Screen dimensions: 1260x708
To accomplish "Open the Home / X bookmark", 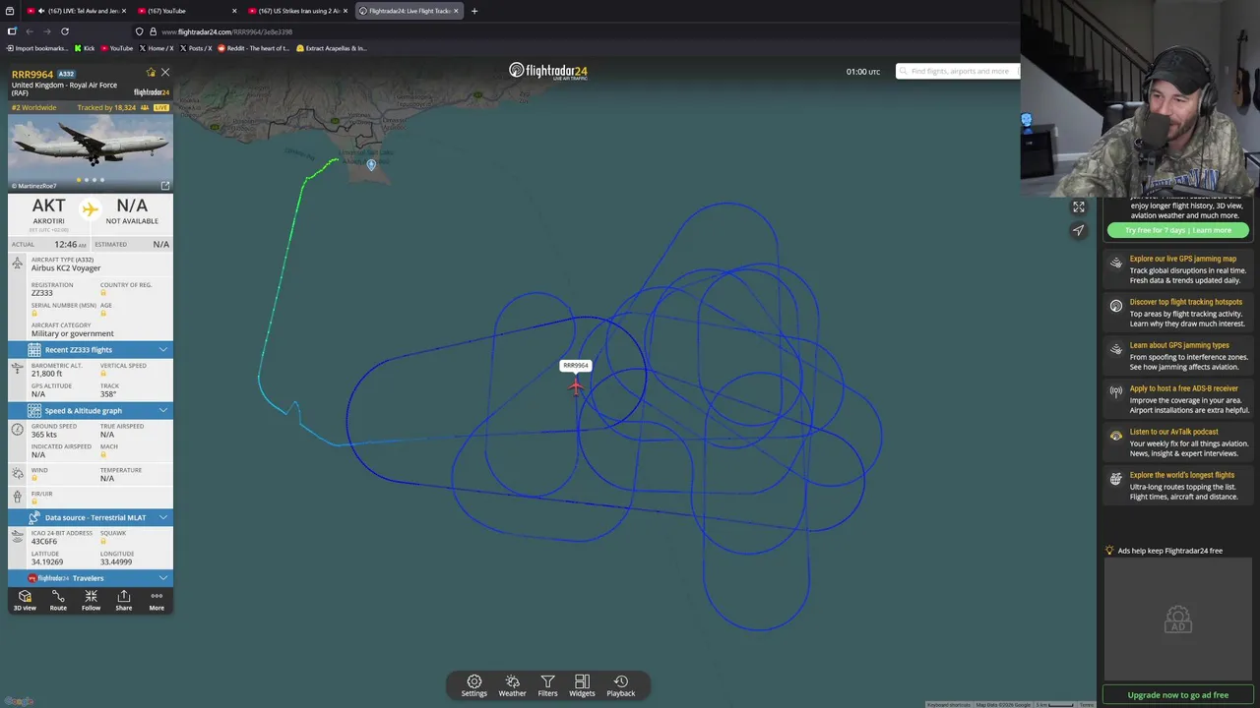I will click(x=157, y=48).
